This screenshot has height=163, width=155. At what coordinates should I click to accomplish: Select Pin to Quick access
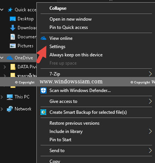coord(69,27)
